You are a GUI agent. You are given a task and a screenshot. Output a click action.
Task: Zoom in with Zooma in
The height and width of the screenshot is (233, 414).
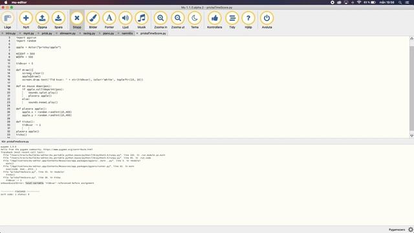[160, 20]
